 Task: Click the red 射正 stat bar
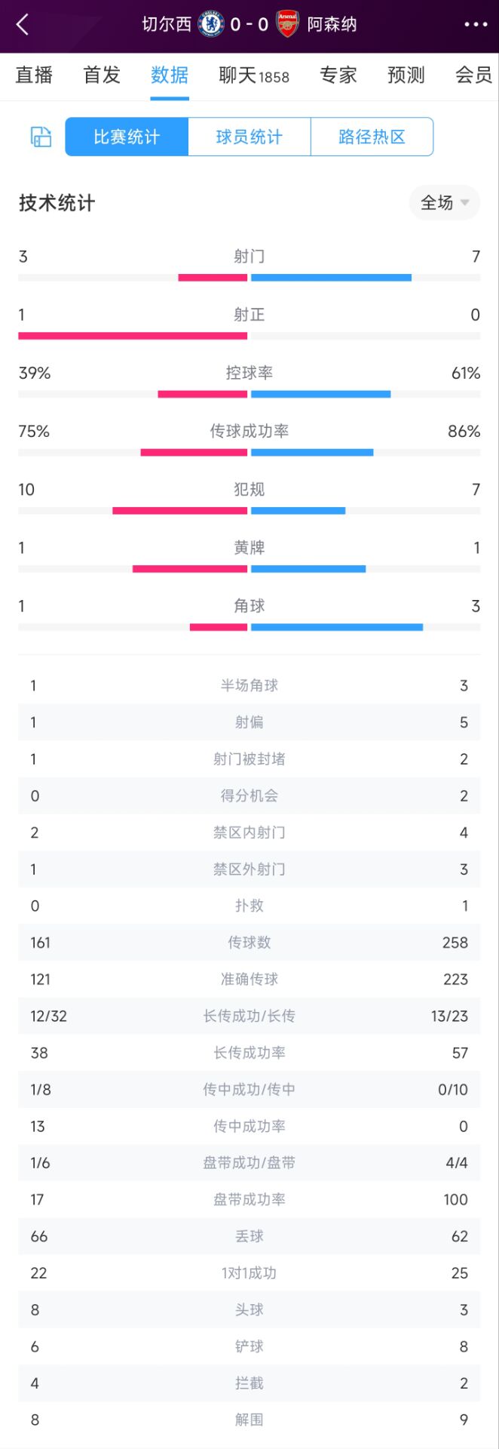pyautogui.click(x=133, y=336)
